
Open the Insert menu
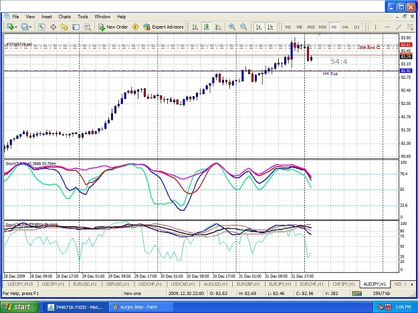tap(47, 17)
